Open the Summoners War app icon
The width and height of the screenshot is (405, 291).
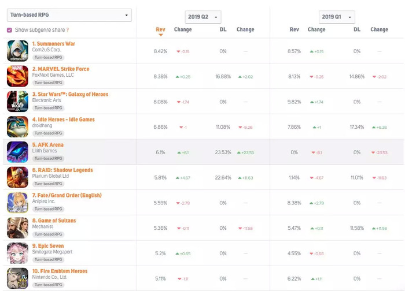click(x=17, y=51)
